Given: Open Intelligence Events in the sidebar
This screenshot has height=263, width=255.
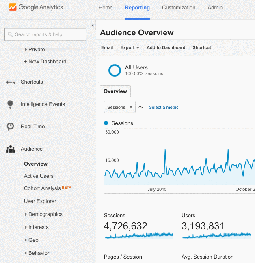Looking at the screenshot, I should (43, 104).
